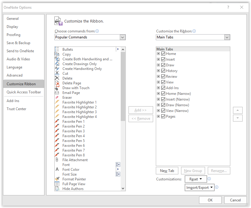
Task: Click the Eraser icon
Action: click(x=57, y=97)
